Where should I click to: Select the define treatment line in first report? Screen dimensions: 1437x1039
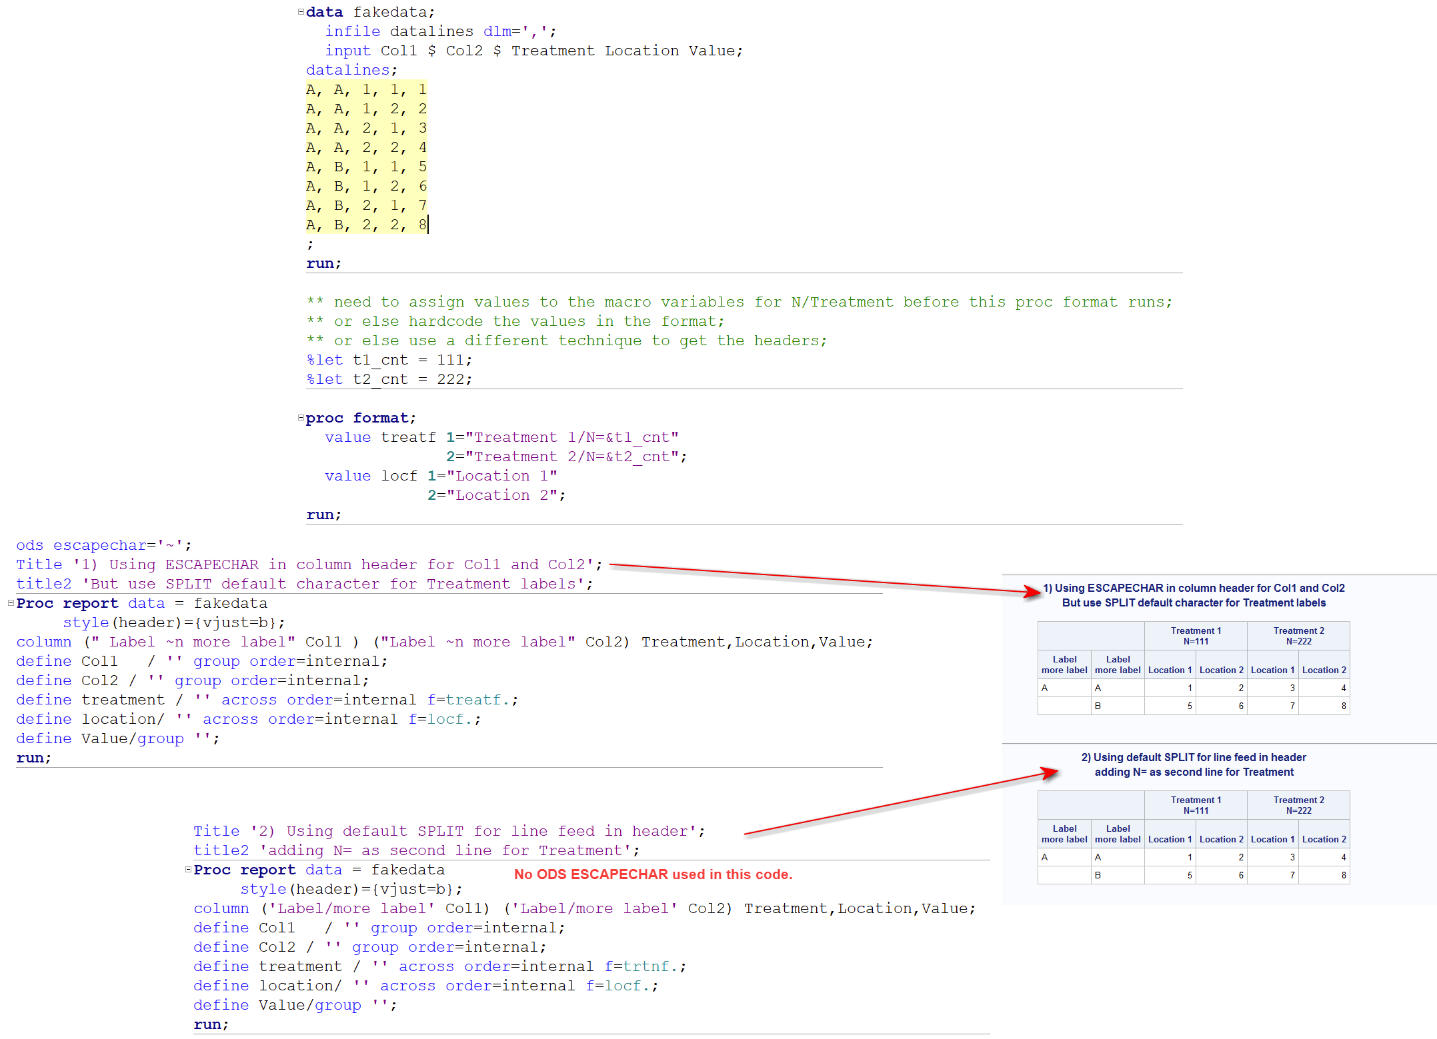tap(267, 699)
